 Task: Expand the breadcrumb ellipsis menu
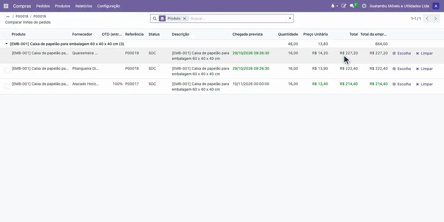coord(8,16)
